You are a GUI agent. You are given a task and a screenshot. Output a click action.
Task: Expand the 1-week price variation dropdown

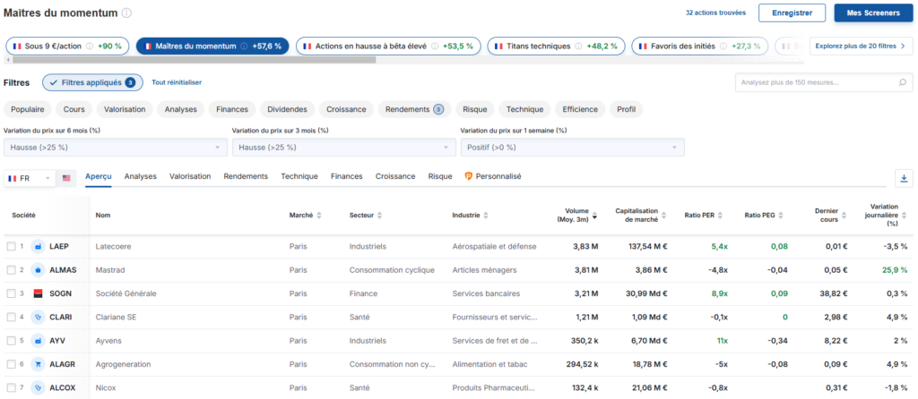[571, 147]
